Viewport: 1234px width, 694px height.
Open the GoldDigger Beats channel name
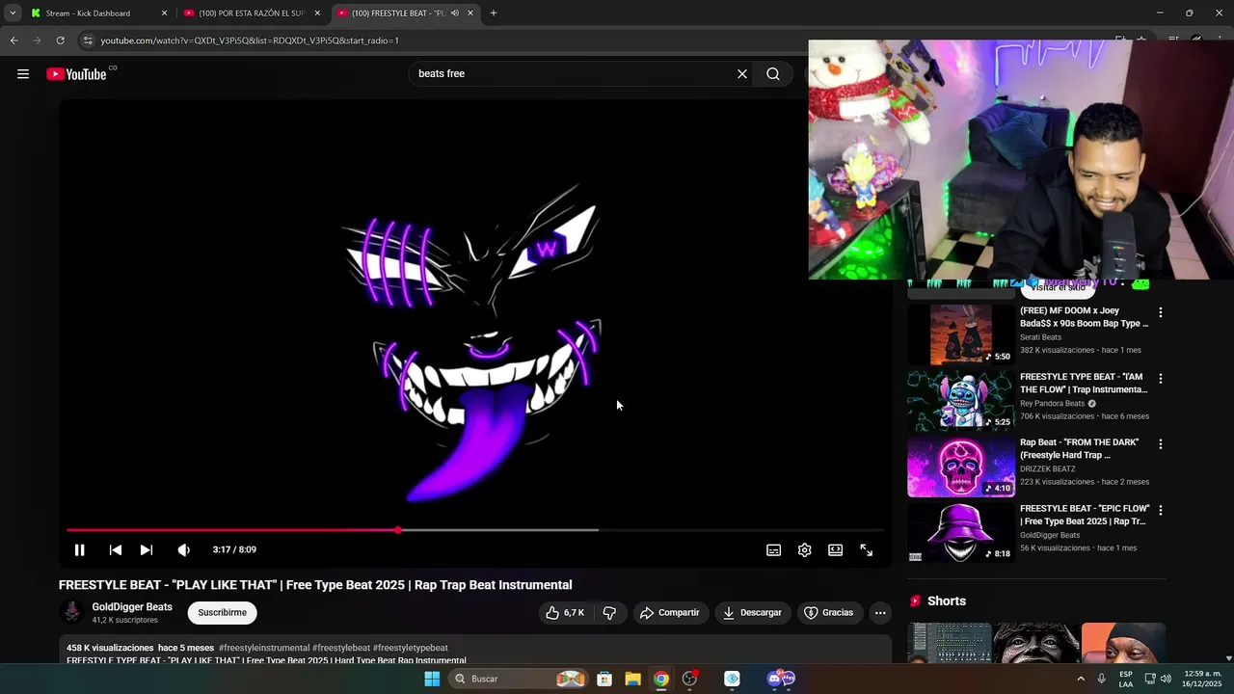[x=132, y=607]
